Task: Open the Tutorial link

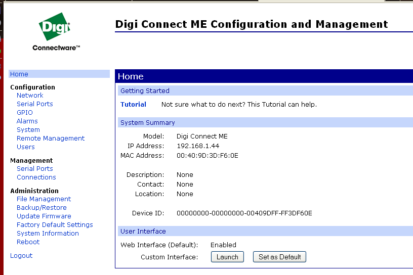Action: point(133,105)
